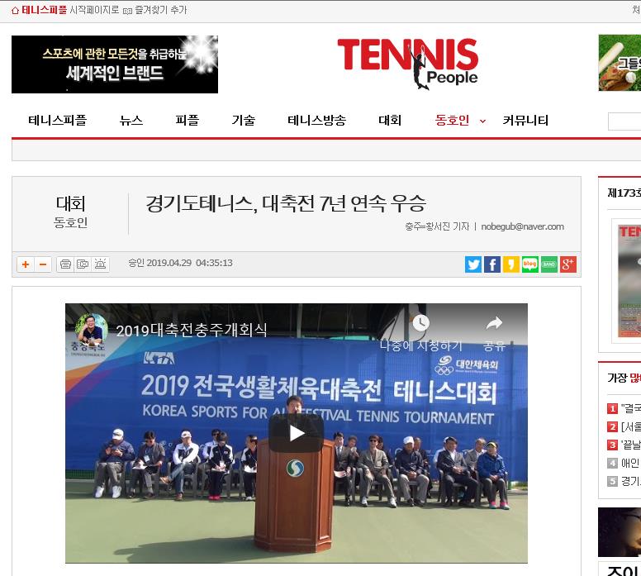Print the article using printer icon
Viewport: 641px width, 576px height.
(65, 264)
